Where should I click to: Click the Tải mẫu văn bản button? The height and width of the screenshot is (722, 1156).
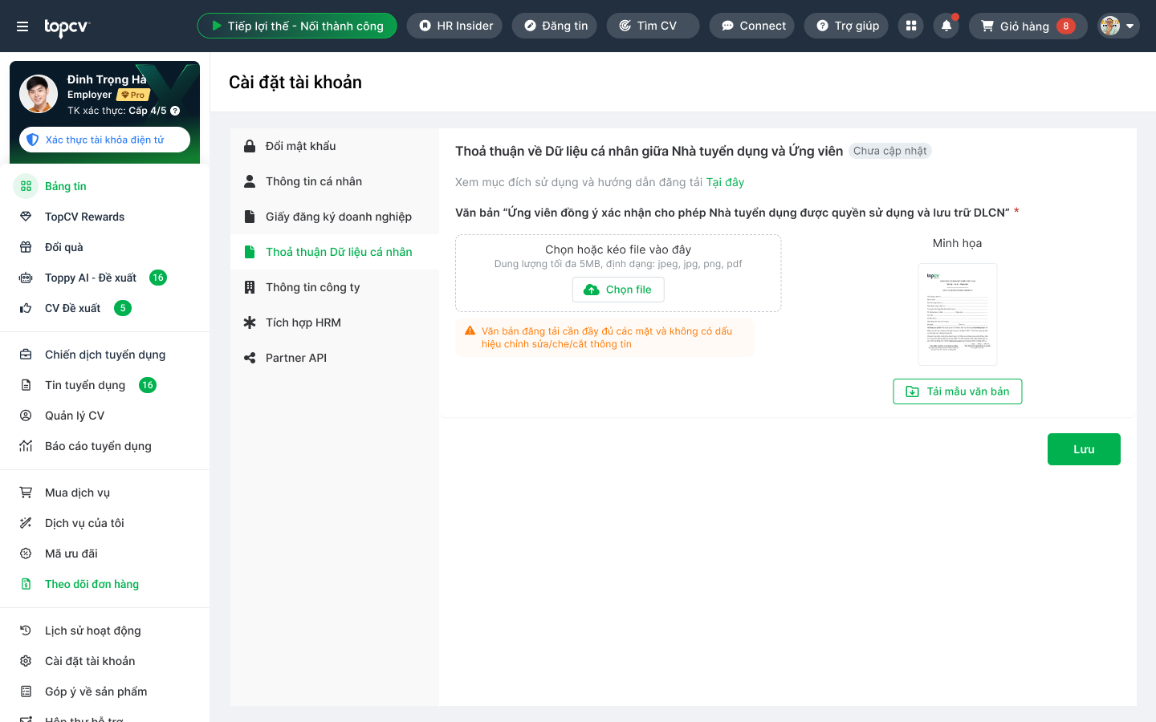coord(958,391)
